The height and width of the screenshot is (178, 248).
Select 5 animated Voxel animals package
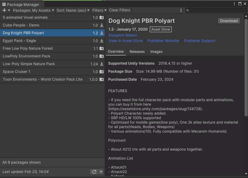coord(52,17)
